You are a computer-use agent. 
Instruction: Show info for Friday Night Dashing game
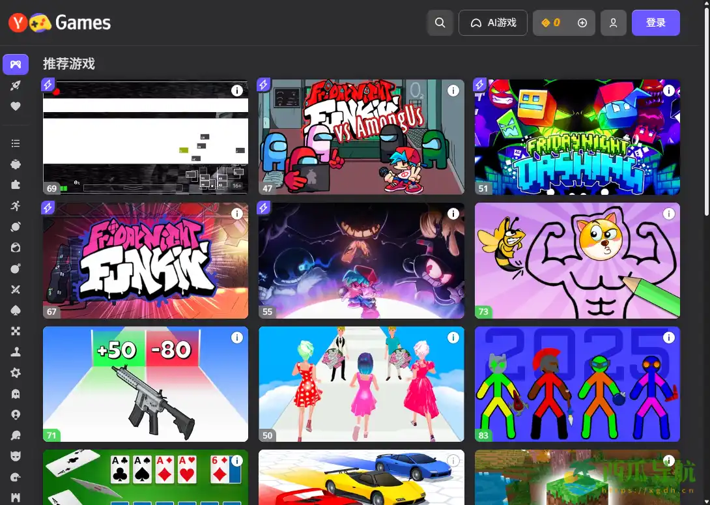pos(669,91)
